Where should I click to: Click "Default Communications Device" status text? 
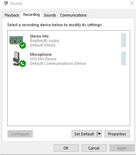coord(58,63)
